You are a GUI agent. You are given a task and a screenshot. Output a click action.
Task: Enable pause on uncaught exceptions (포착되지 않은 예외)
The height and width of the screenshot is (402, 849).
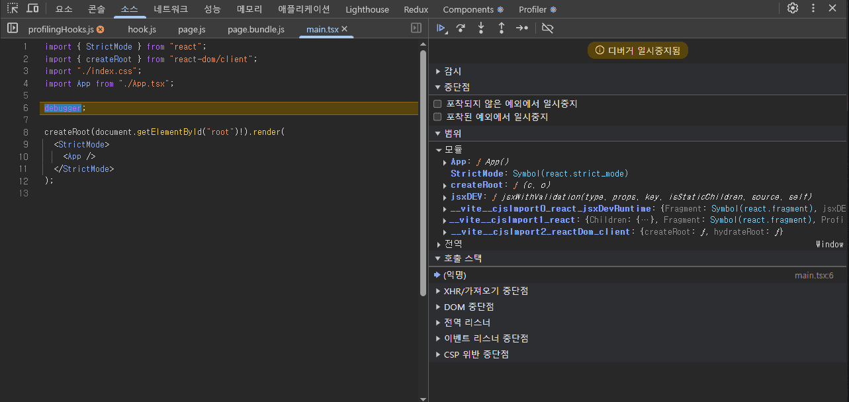coord(437,104)
